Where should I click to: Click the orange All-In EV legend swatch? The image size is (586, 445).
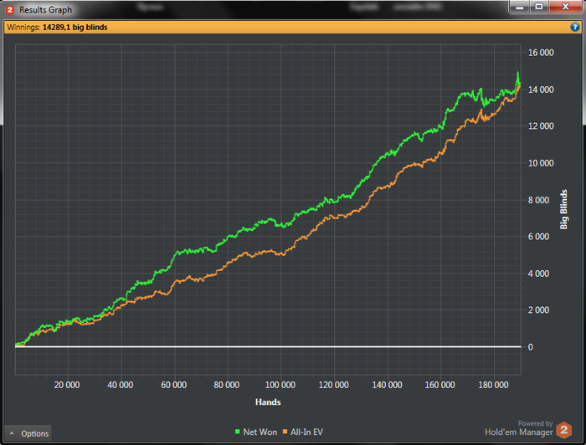pyautogui.click(x=285, y=432)
